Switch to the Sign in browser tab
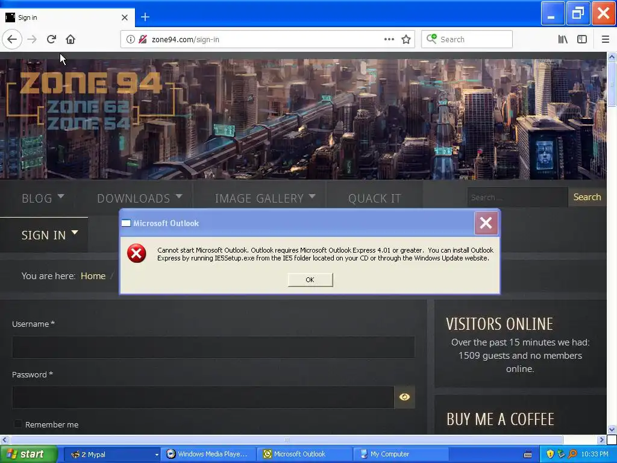Viewport: 617px width, 463px height. coord(67,17)
